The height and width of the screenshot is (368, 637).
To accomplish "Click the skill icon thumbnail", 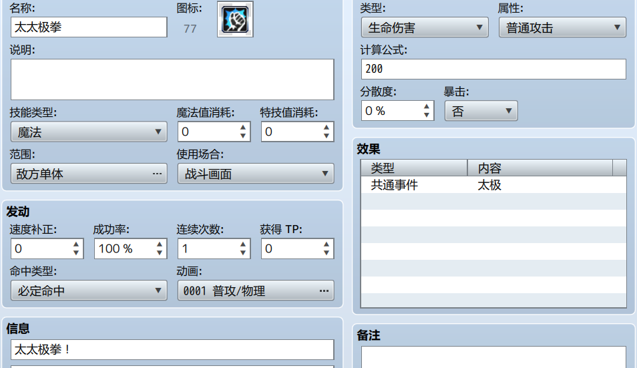I will 235,19.
